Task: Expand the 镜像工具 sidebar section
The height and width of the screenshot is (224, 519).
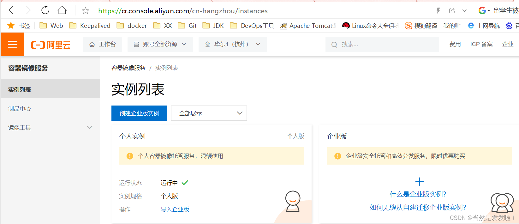Action: coord(50,128)
